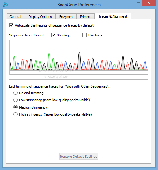The height and width of the screenshot is (170, 158).
Task: Click the sequence trace preview chromatogram
Action: 79,57
